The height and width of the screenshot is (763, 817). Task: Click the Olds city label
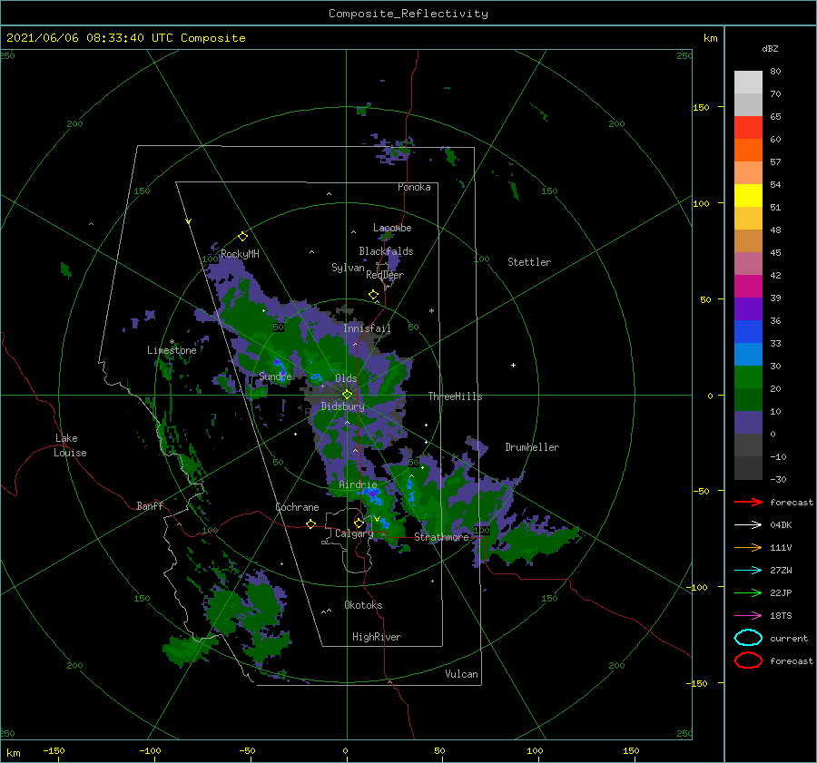[346, 378]
